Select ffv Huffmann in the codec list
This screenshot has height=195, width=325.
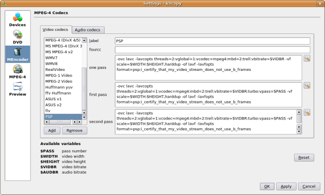63,93
